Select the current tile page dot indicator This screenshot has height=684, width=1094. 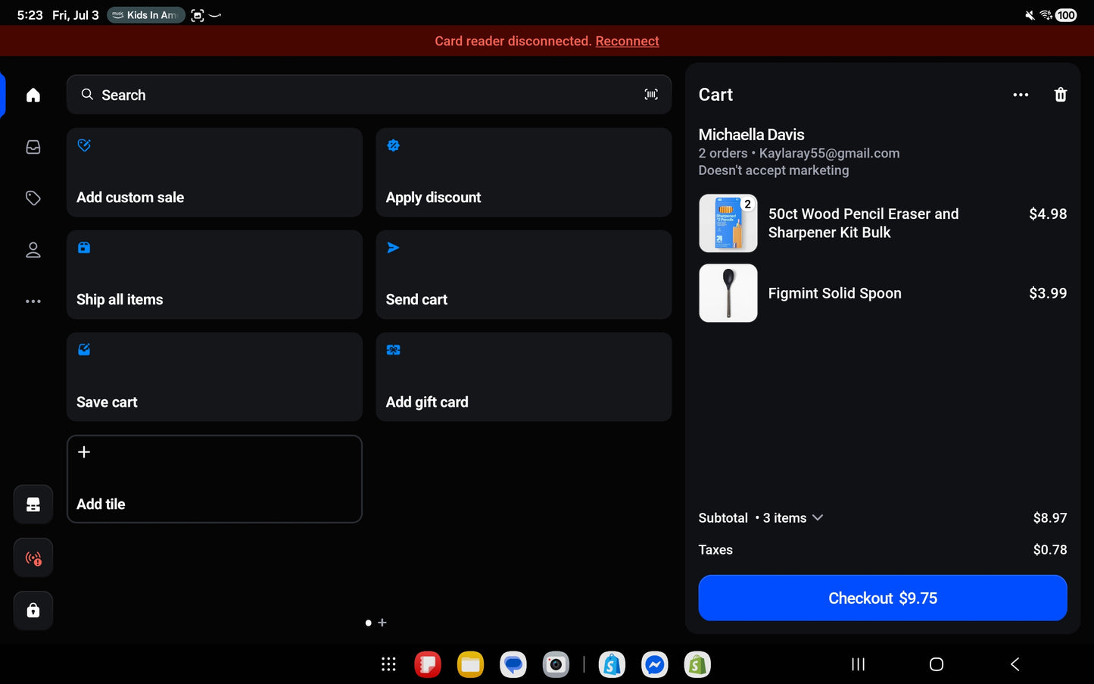click(368, 623)
